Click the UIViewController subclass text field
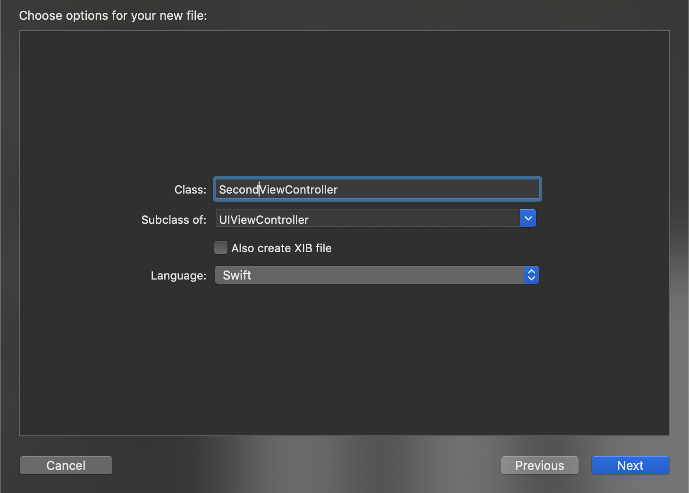 click(x=368, y=219)
